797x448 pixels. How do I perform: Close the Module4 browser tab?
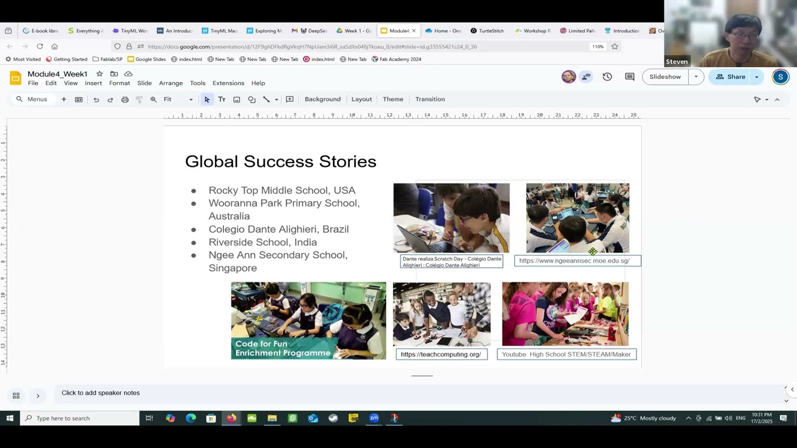[413, 30]
